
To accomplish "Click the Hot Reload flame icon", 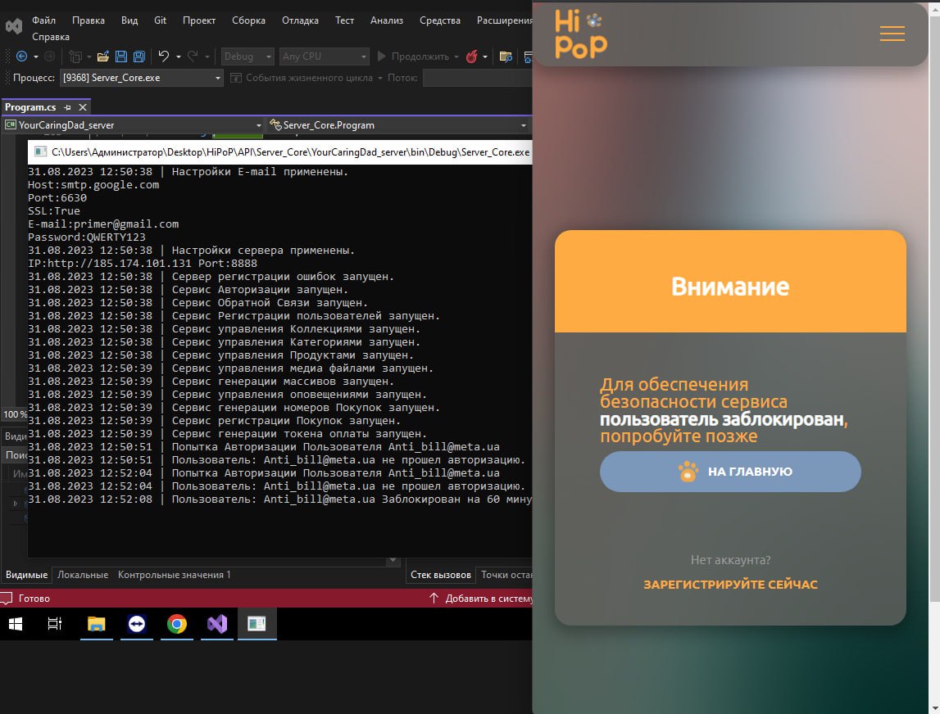I will 472,56.
